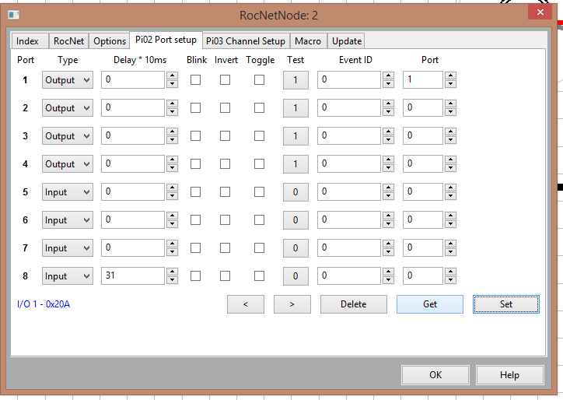Image resolution: width=563 pixels, height=400 pixels.
Task: Click the Get button
Action: click(430, 304)
